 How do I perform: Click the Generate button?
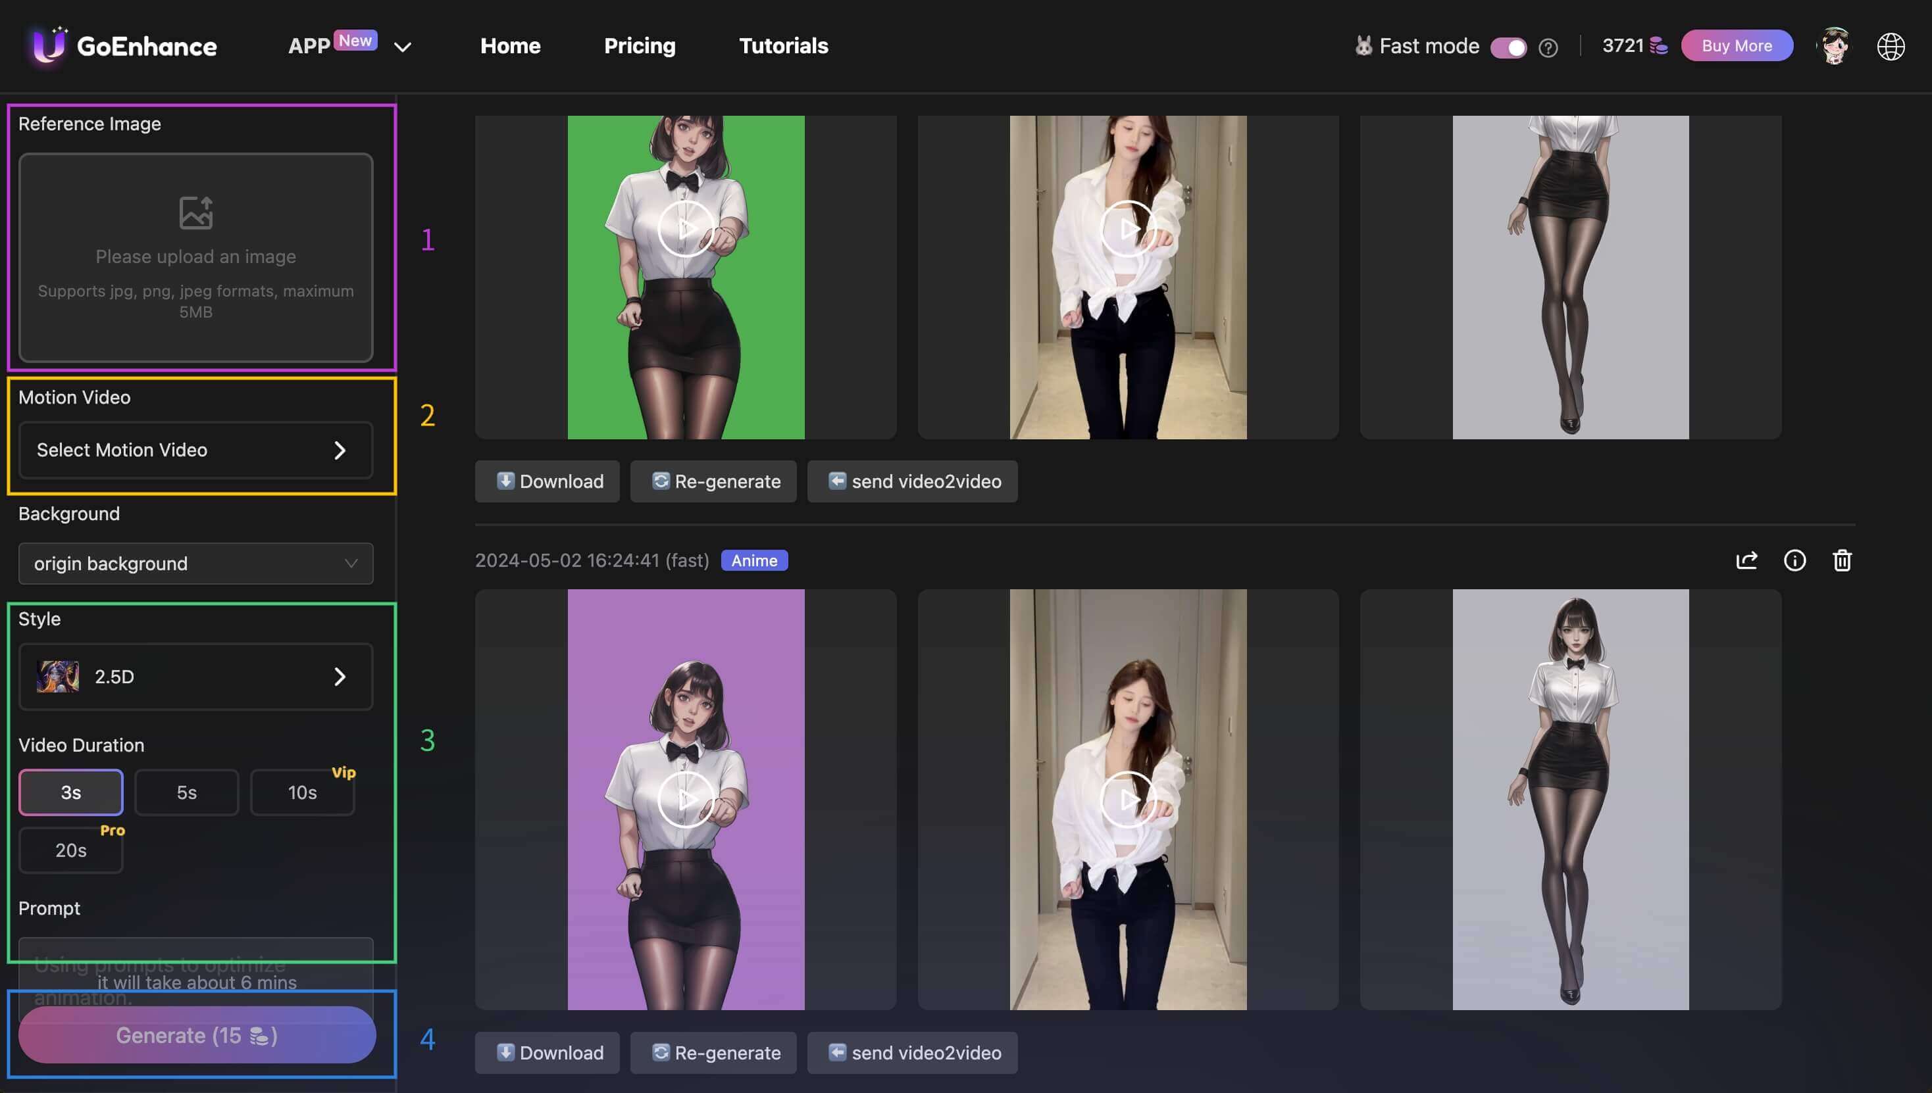pyautogui.click(x=196, y=1034)
